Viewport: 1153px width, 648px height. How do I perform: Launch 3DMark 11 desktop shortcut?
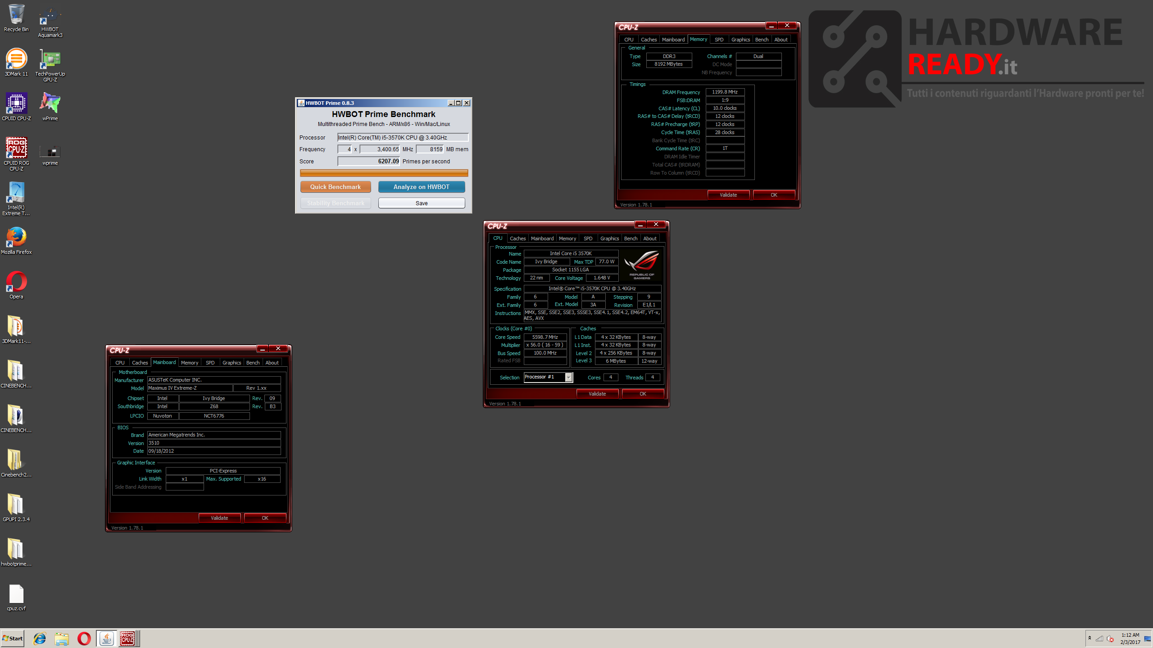[x=16, y=62]
